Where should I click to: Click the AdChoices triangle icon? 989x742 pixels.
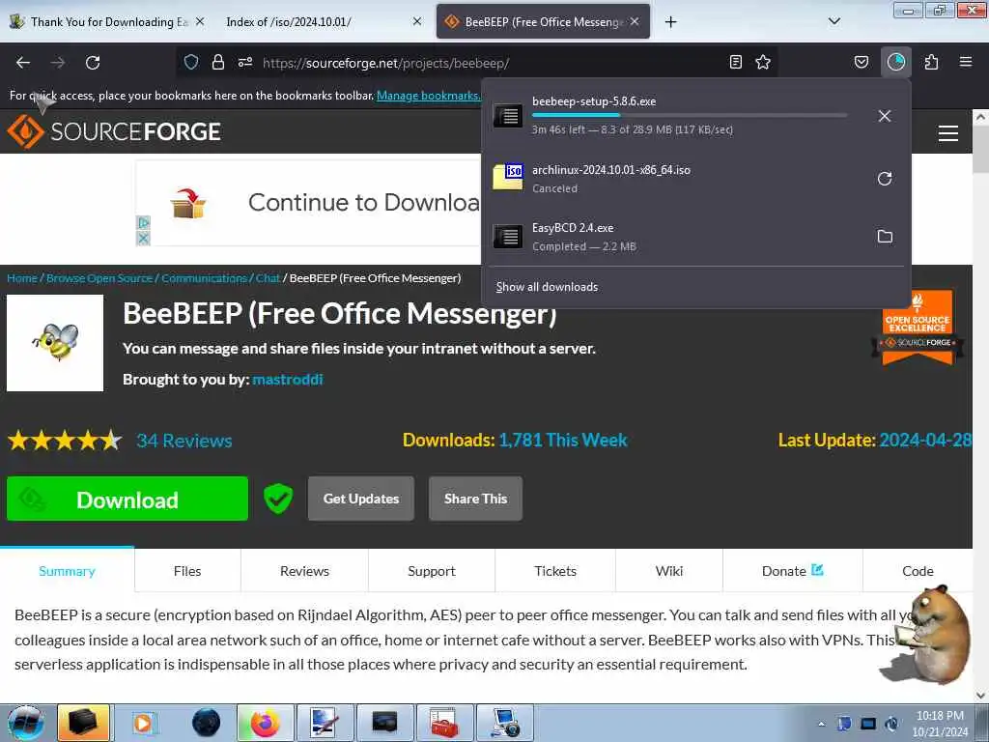143,223
